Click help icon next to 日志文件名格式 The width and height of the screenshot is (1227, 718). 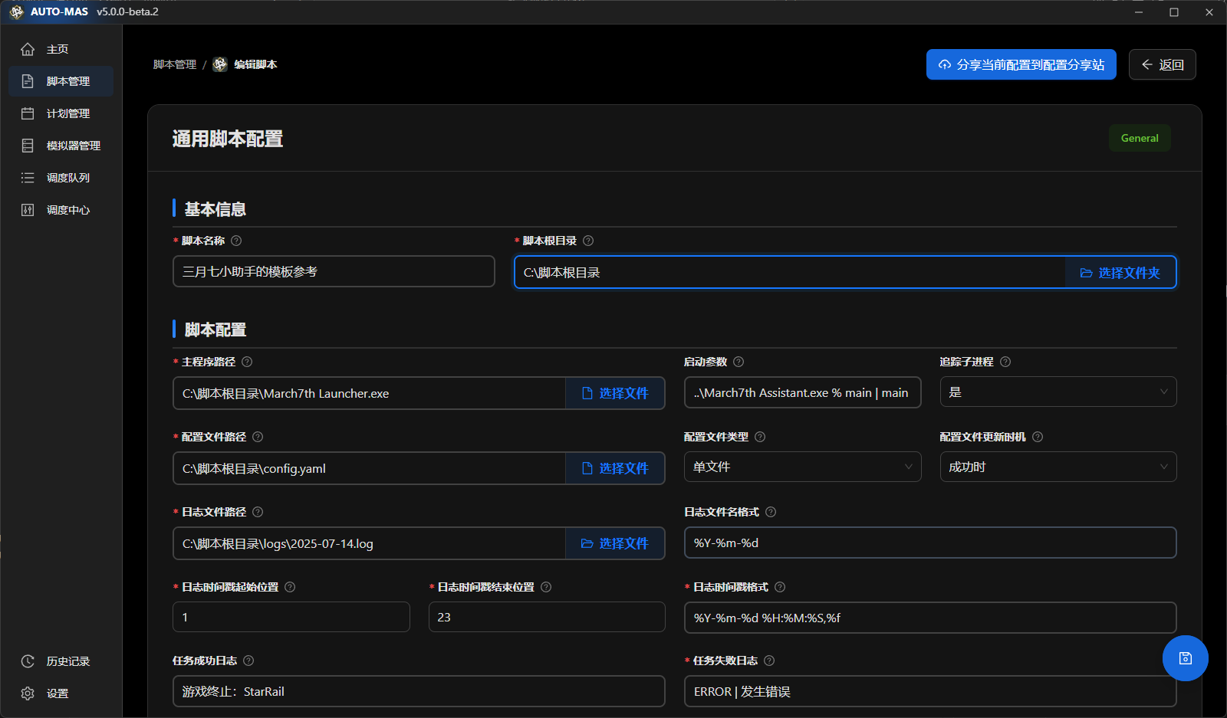(771, 512)
